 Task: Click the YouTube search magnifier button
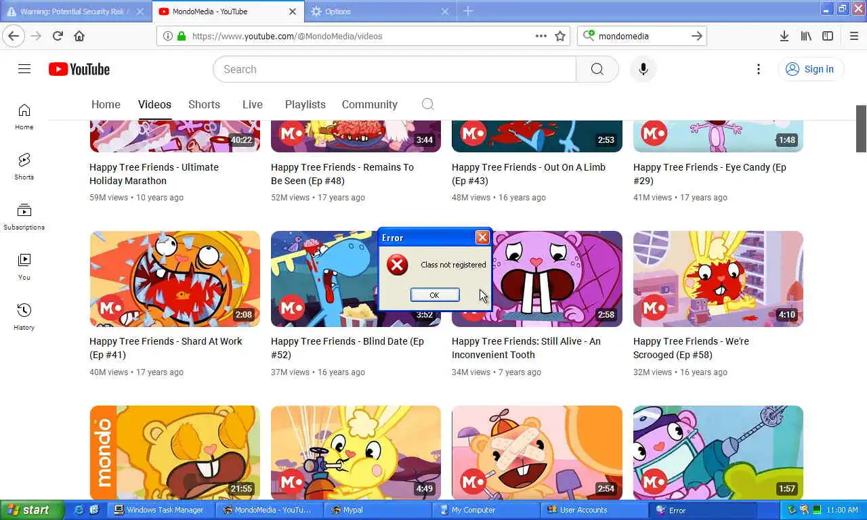pos(597,69)
